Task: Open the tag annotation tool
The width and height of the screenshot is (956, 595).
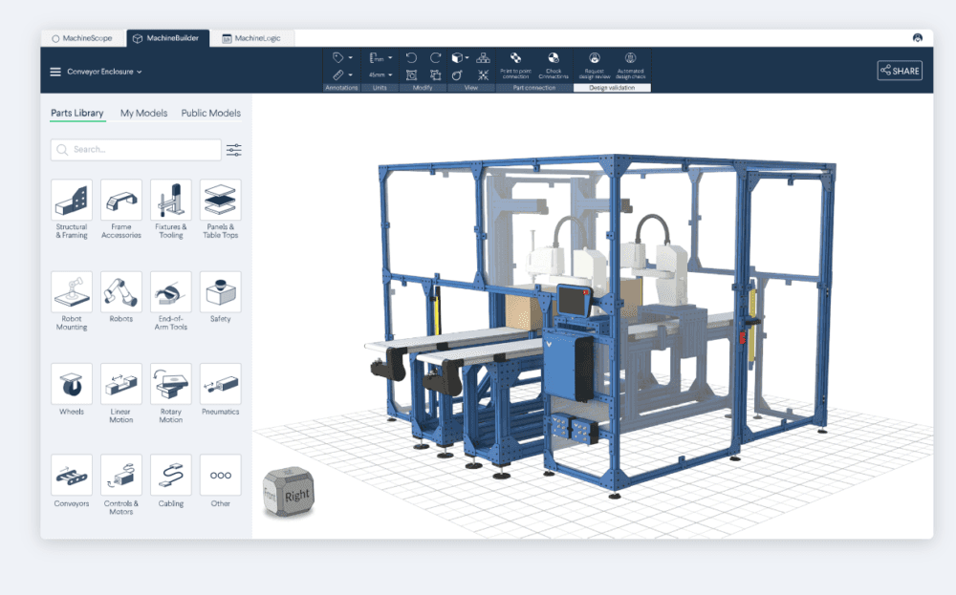Action: (337, 58)
